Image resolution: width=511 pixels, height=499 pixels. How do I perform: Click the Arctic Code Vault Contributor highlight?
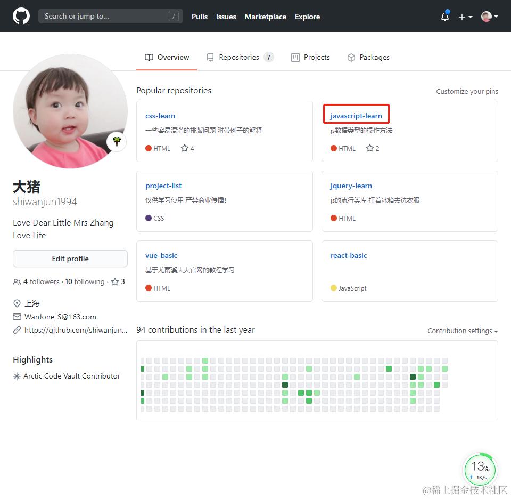click(x=72, y=376)
